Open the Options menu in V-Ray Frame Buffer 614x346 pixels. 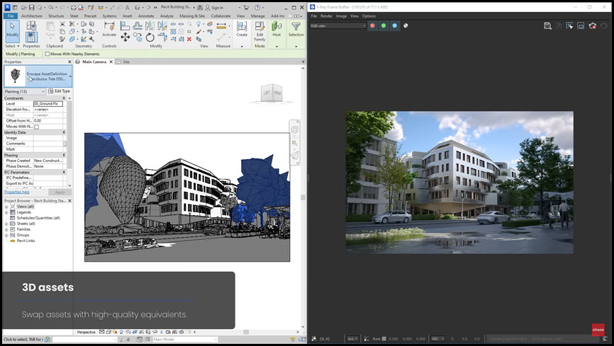click(x=369, y=16)
